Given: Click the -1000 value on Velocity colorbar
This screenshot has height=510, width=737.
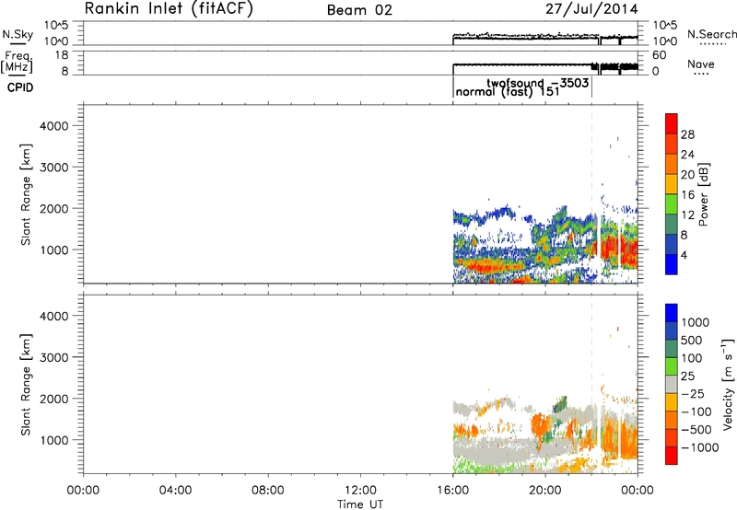Looking at the screenshot, I should [700, 447].
